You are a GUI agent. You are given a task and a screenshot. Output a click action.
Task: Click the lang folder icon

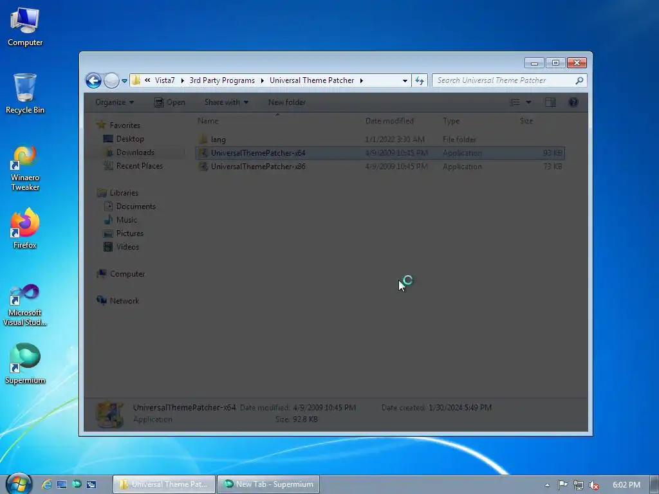coord(203,139)
